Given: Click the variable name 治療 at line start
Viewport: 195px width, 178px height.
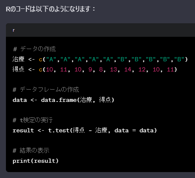Looking at the screenshot, I should click(19, 59).
